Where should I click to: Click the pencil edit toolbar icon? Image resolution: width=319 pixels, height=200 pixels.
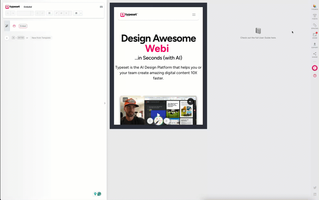point(57,13)
